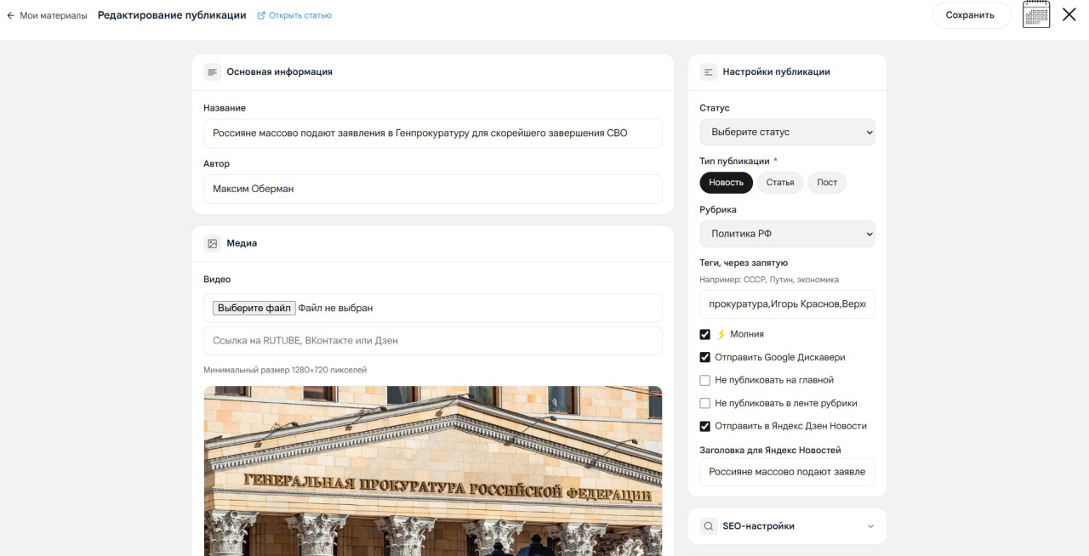Screen dimensions: 1089x556
Task: Click the Автор input field
Action: 432,189
